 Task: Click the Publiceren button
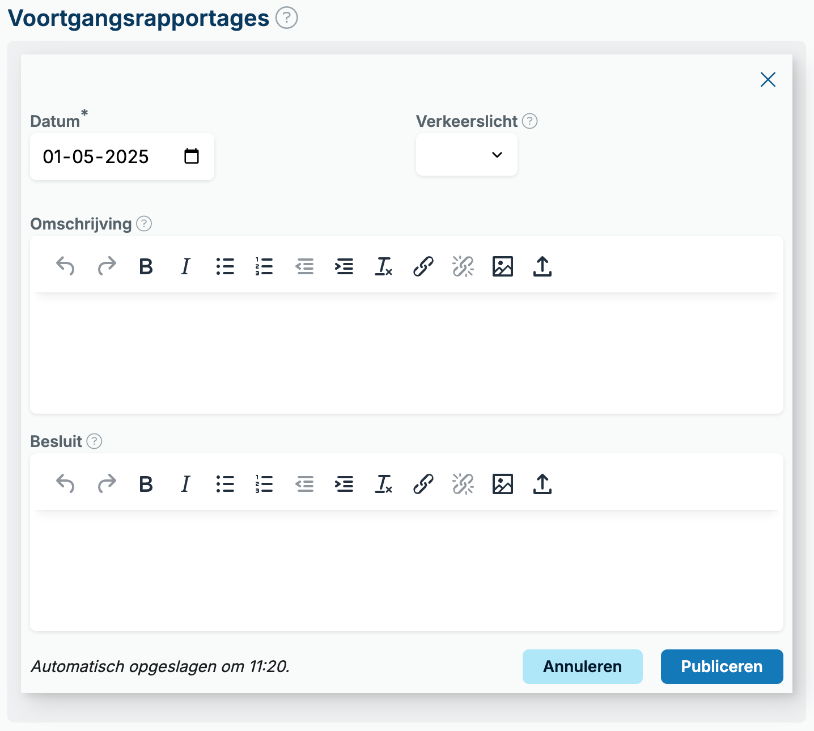click(722, 666)
